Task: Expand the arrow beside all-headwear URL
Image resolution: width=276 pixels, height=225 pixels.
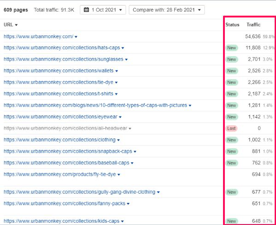Action: point(130,128)
